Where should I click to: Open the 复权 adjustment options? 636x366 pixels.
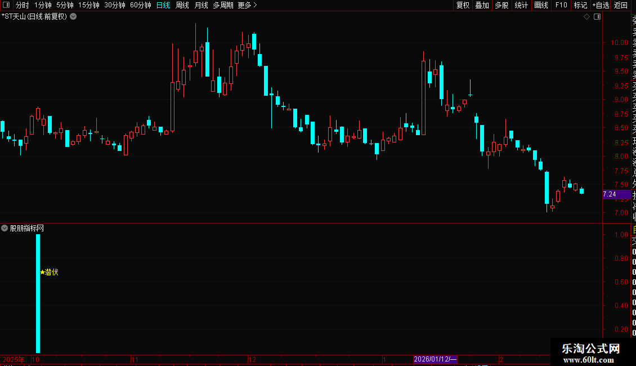click(x=463, y=5)
